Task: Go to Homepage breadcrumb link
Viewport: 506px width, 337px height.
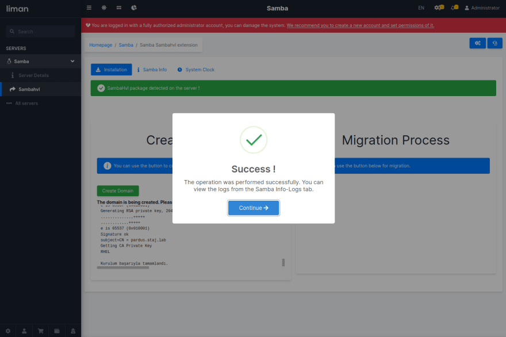Action: (101, 45)
